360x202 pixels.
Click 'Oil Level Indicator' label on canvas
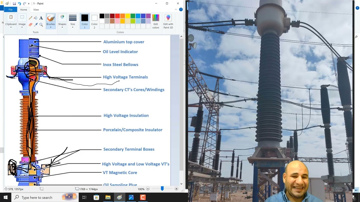[120, 52]
